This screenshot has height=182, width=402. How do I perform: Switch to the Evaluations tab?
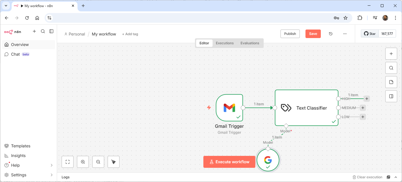pyautogui.click(x=250, y=43)
